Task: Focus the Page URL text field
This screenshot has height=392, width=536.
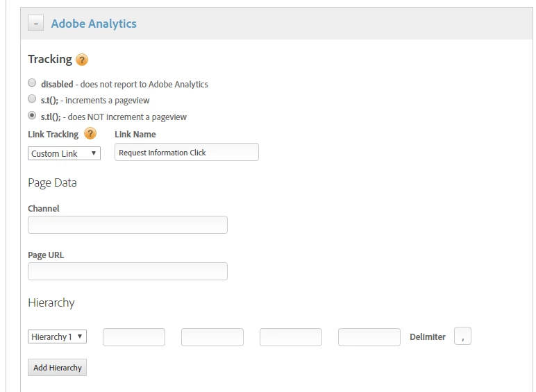Action: click(x=128, y=271)
